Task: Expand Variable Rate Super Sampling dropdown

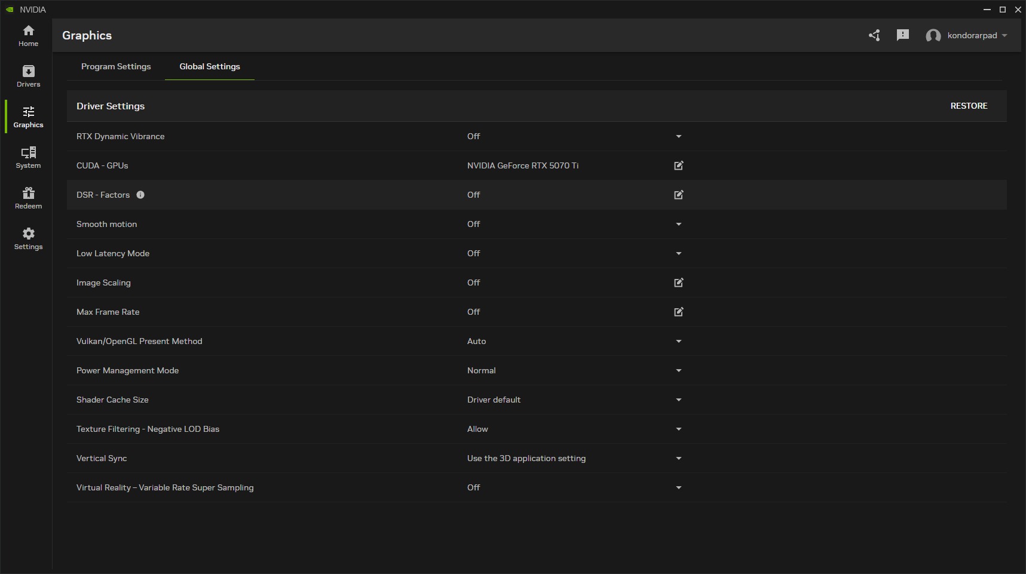Action: 679,487
